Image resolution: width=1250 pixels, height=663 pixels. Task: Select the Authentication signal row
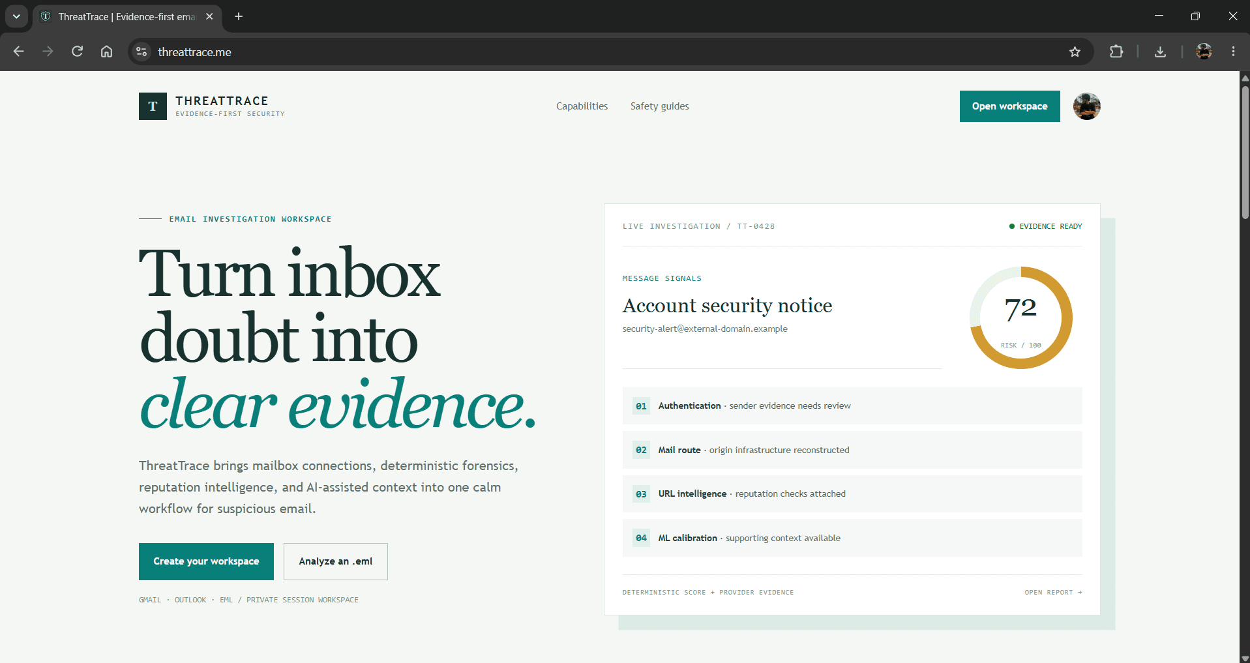[852, 405]
